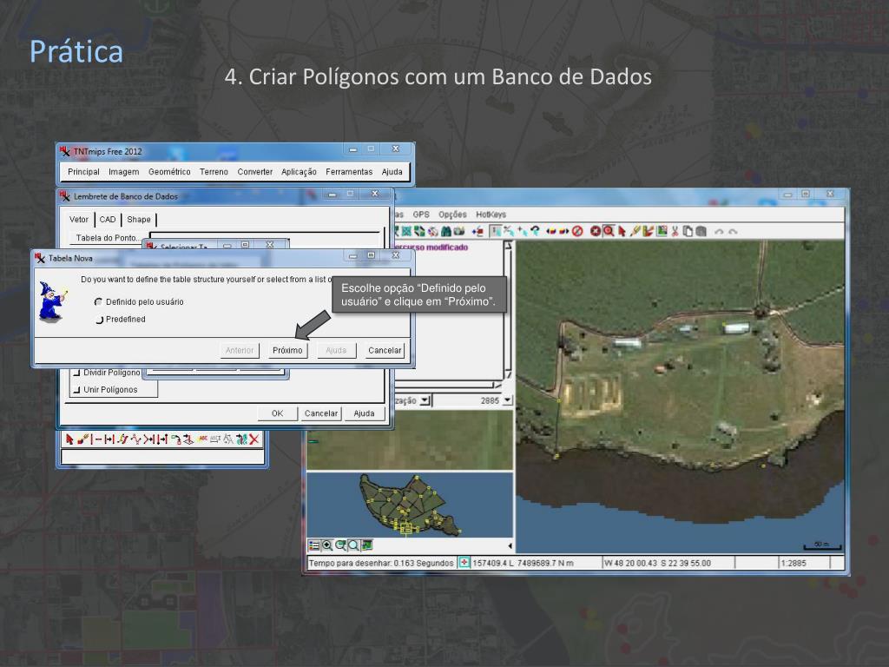Click the 1:2885 scale in the status bar
This screenshot has width=889, height=667.
click(794, 563)
